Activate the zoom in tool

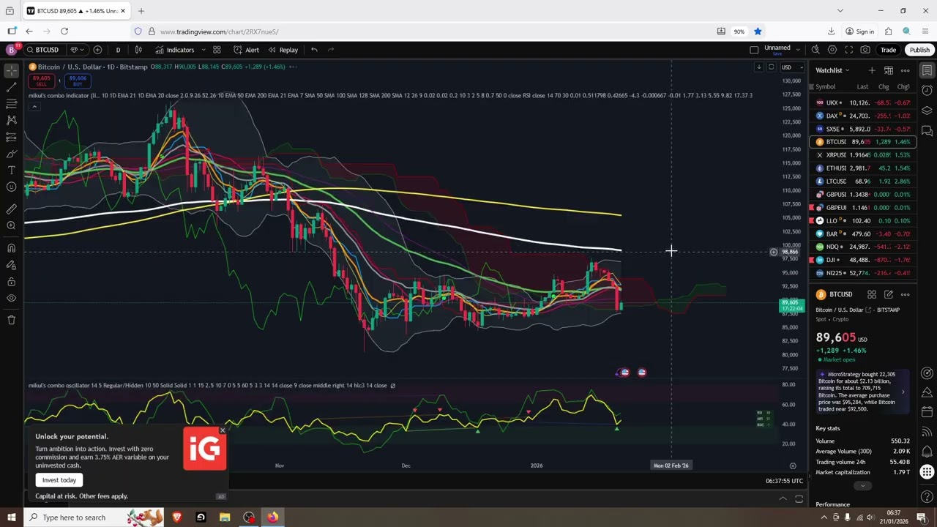[x=11, y=225]
